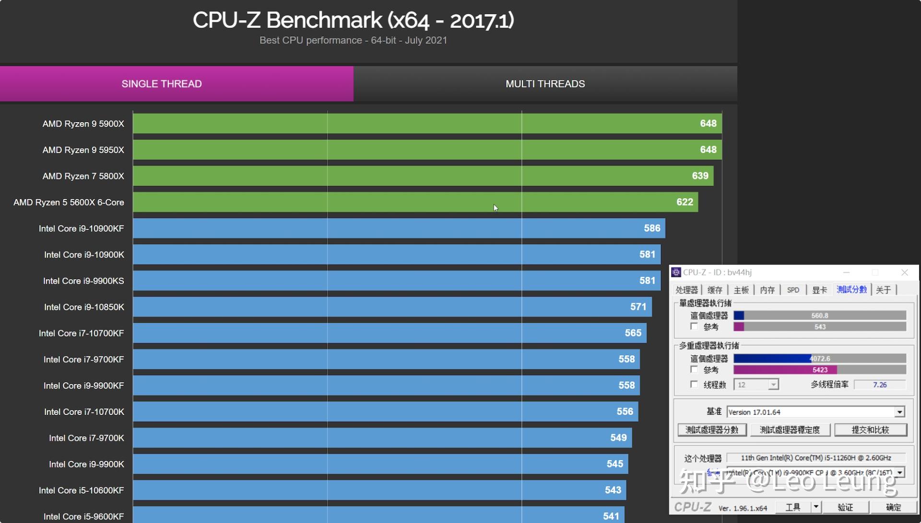Switch to SINGLE THREAD tab
Image resolution: width=921 pixels, height=523 pixels.
tap(161, 83)
